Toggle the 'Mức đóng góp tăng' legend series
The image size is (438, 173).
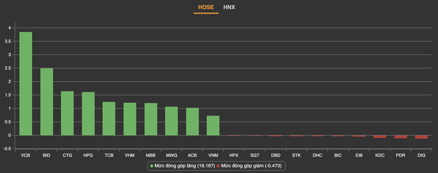pos(182,165)
